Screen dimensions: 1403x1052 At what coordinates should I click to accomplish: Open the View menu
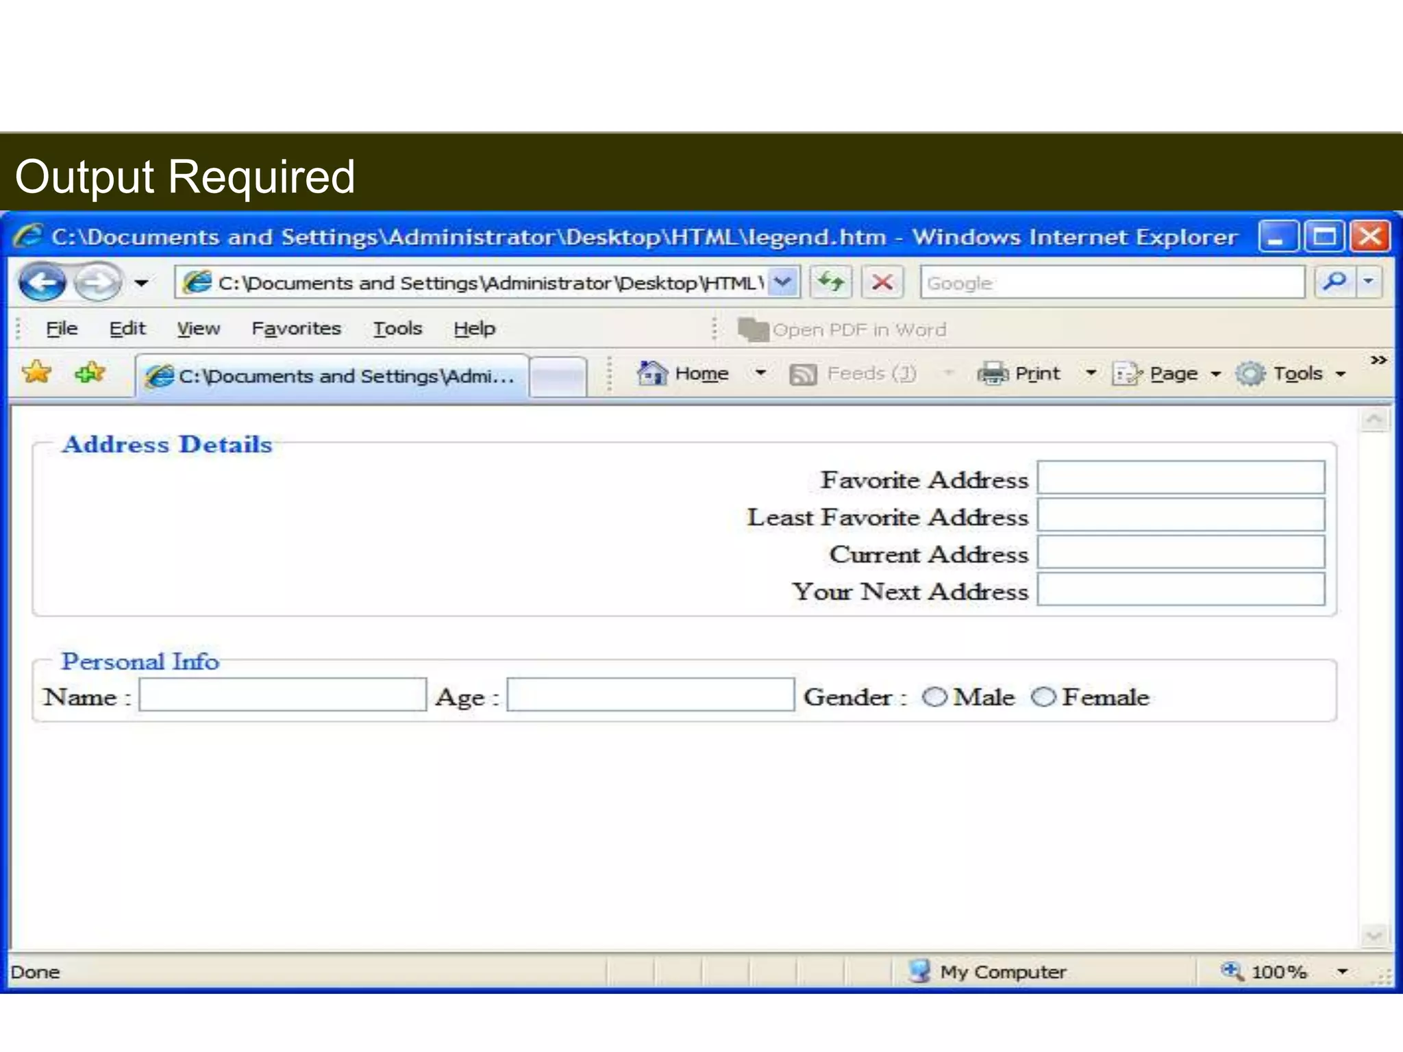199,329
